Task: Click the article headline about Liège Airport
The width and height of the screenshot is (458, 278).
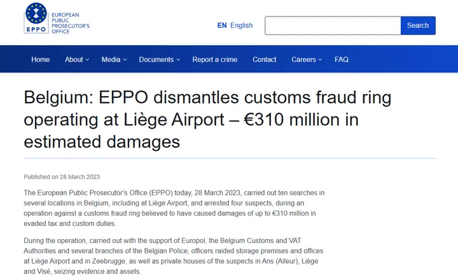Action: click(207, 120)
